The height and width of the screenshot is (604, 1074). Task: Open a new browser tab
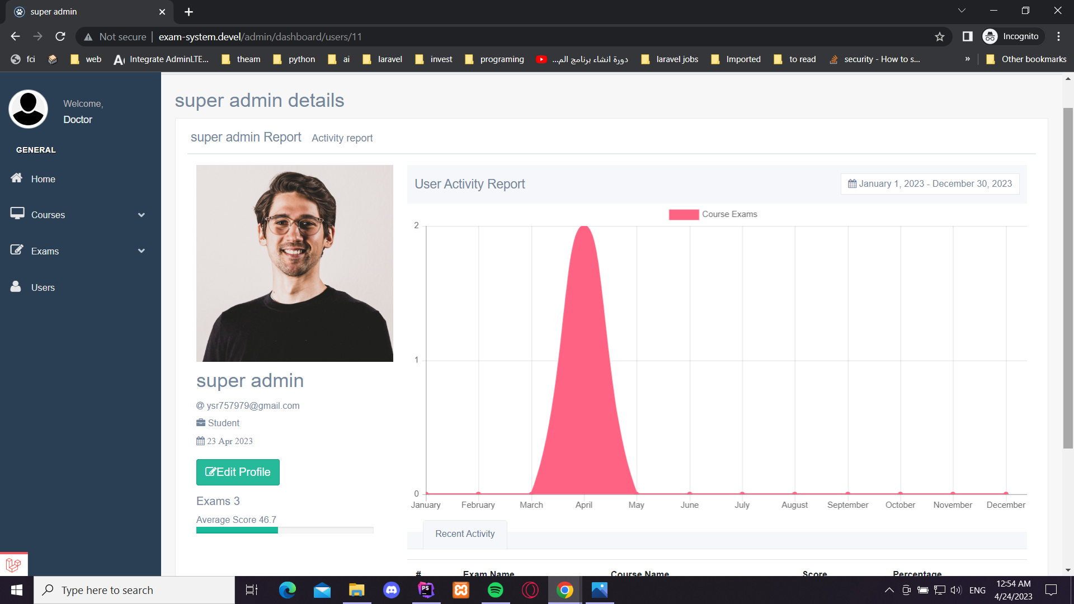[189, 12]
